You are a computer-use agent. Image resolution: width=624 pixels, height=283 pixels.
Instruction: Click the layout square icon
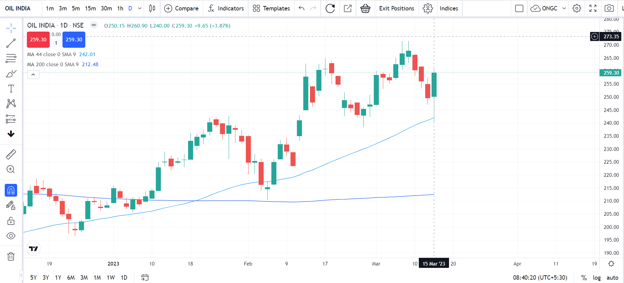[x=519, y=8]
